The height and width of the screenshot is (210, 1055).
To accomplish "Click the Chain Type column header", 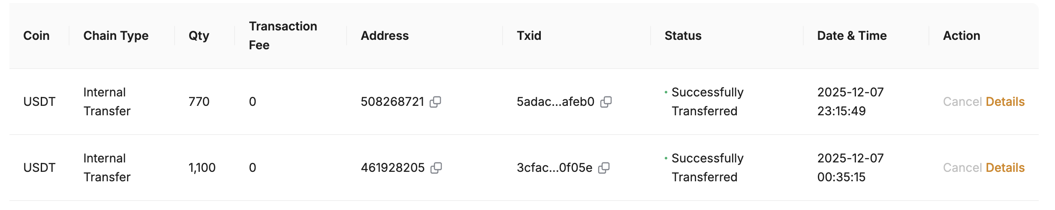I will pyautogui.click(x=116, y=36).
